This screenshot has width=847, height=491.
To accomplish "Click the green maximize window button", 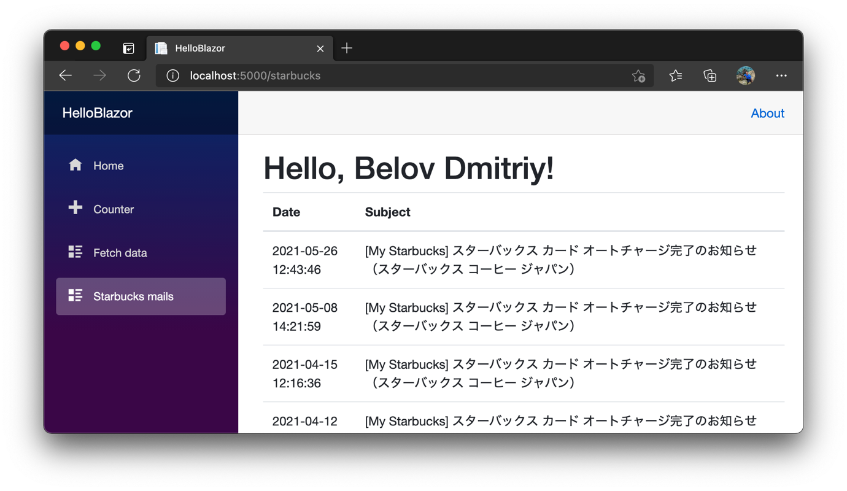I will (96, 46).
